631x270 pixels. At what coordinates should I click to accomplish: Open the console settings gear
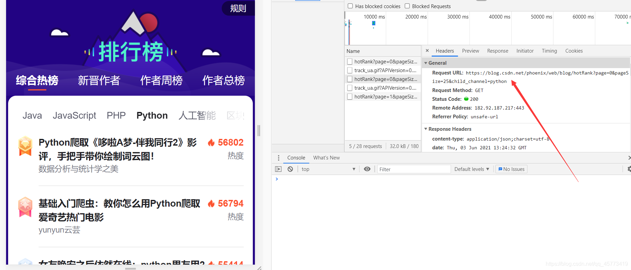coord(629,169)
